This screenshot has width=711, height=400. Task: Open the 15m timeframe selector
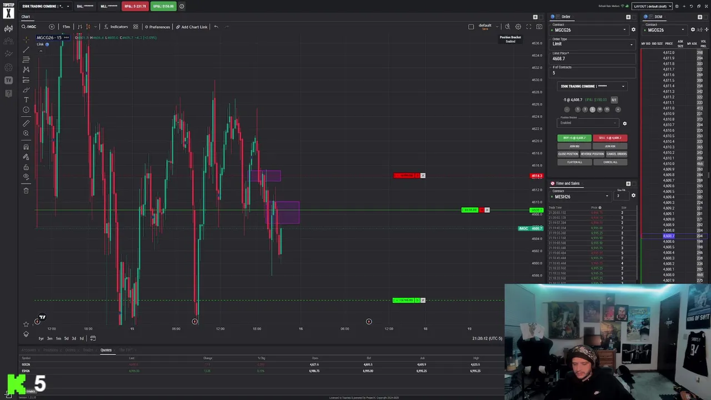pyautogui.click(x=66, y=27)
